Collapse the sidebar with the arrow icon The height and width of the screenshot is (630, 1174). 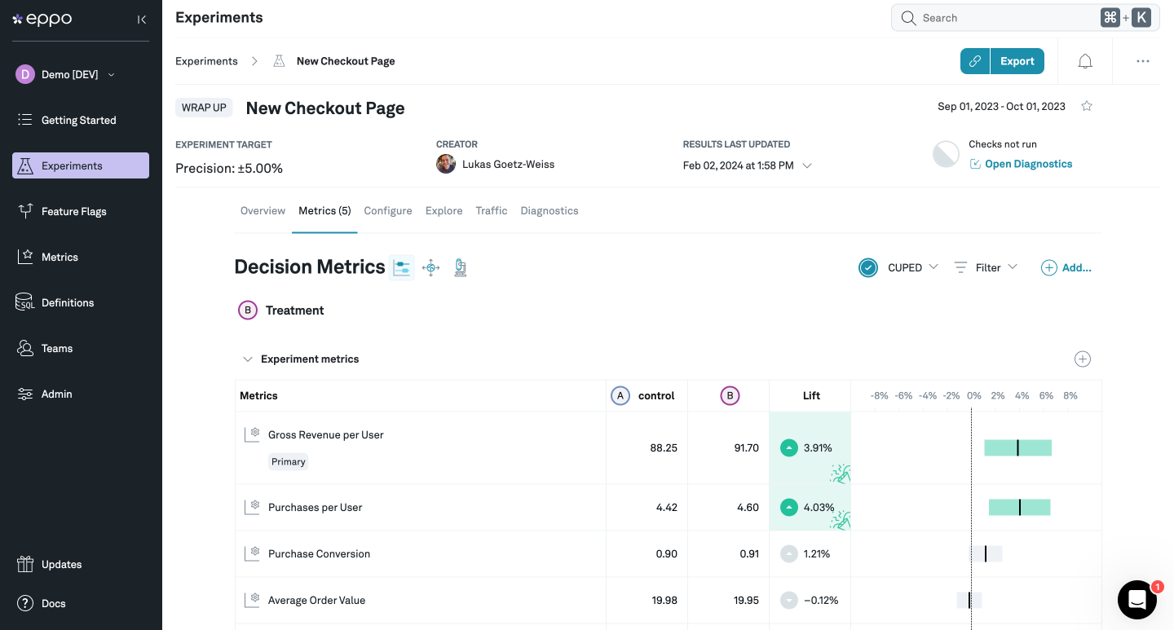coord(142,20)
